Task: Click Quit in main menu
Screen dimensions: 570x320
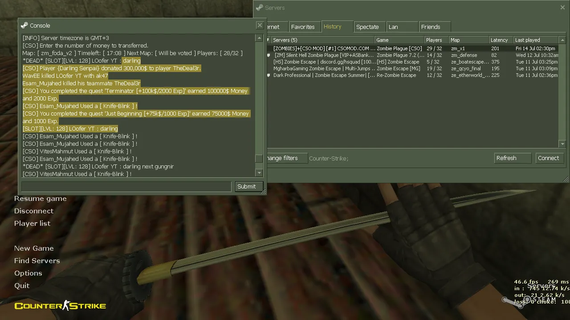Action: pyautogui.click(x=22, y=286)
